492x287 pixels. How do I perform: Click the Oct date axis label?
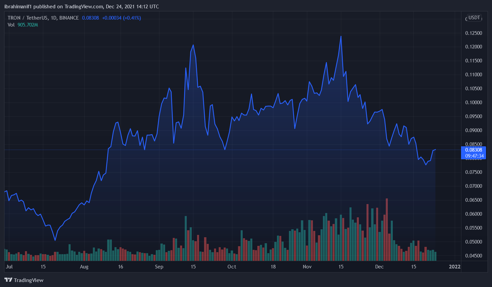[232, 267]
